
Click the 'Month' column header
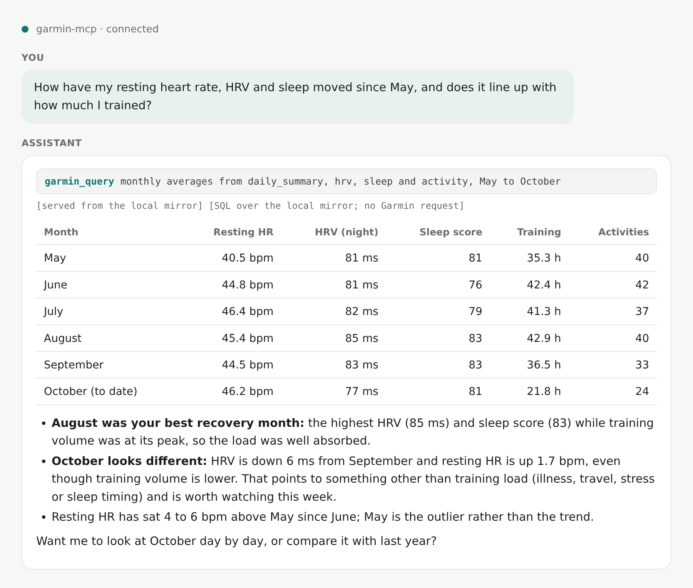[61, 232]
